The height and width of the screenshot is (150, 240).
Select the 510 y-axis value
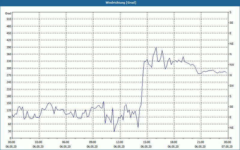tap(9, 19)
